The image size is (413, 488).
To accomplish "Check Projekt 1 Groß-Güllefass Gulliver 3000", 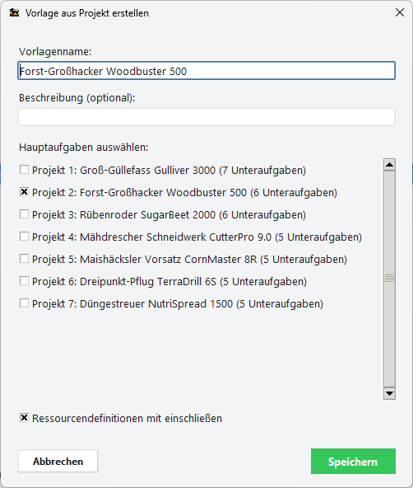I will point(24,170).
